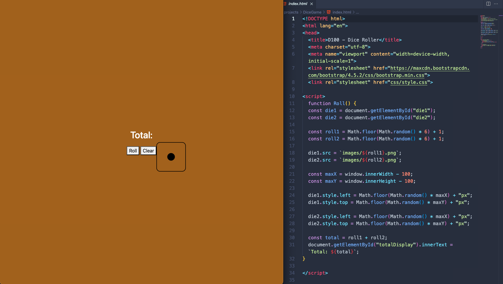Click 'die1.style.left' on line 24

[x=329, y=195]
